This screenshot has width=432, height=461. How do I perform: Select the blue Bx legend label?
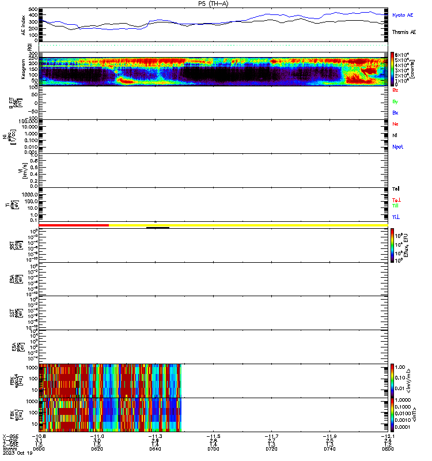pos(395,112)
